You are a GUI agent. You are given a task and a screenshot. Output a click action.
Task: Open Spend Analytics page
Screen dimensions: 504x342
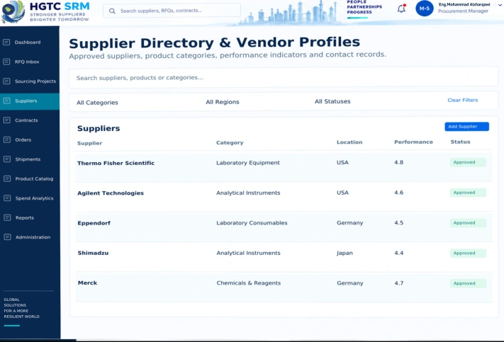point(35,198)
